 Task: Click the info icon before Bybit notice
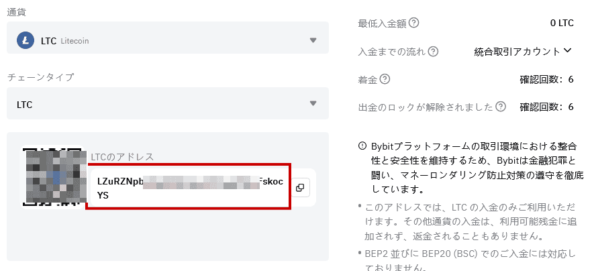click(x=363, y=146)
